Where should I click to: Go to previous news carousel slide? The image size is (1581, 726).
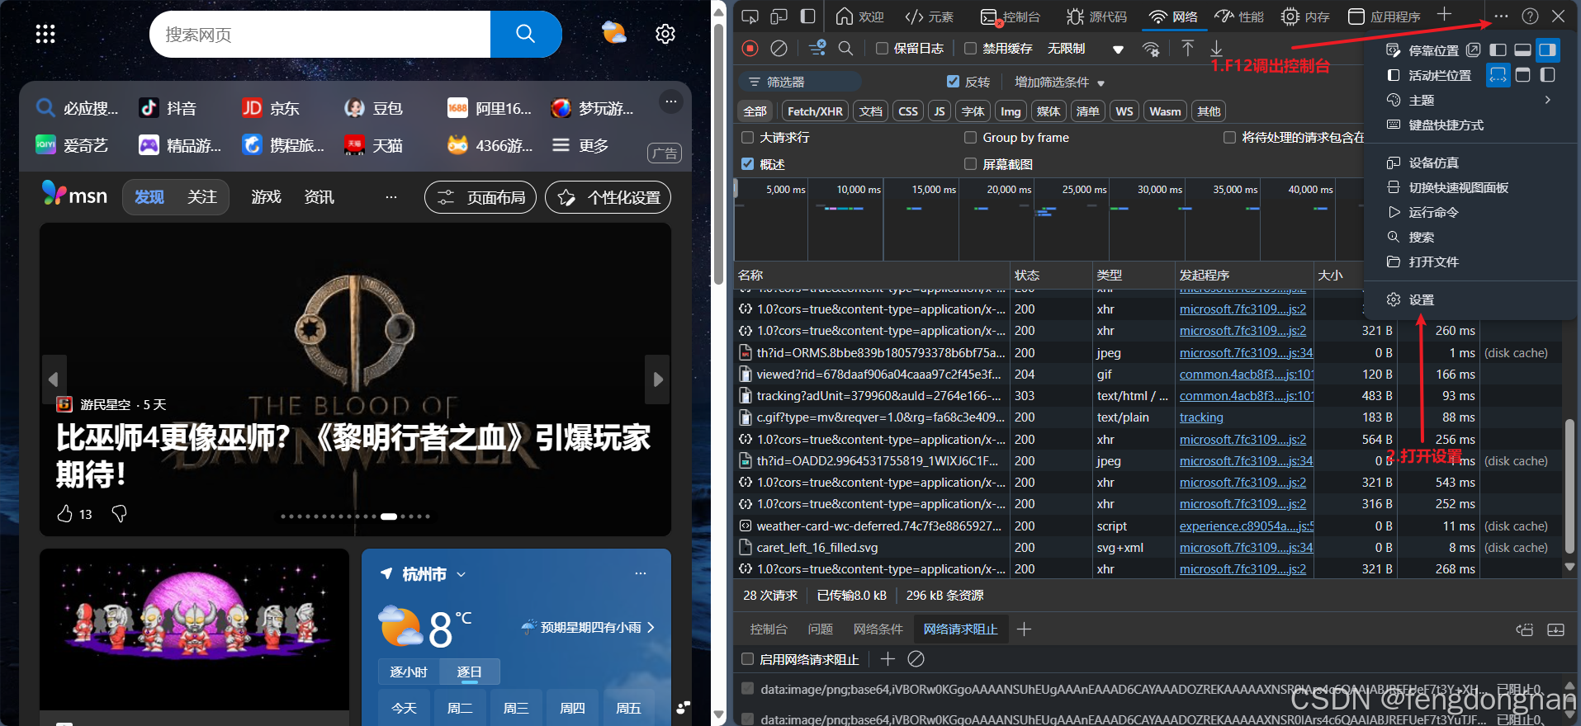[54, 379]
